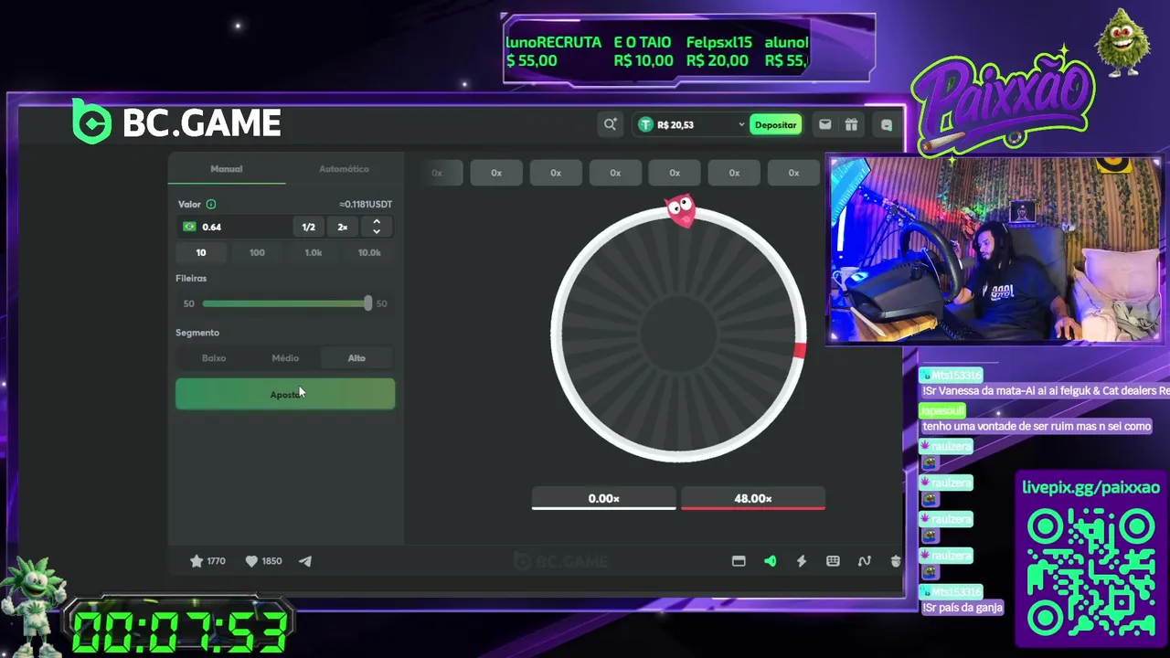Place the bet with the Apostar button
This screenshot has width=1170, height=658.
point(285,394)
